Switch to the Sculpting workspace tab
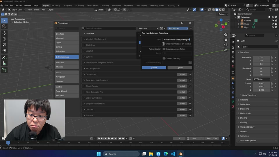 (x=67, y=5)
